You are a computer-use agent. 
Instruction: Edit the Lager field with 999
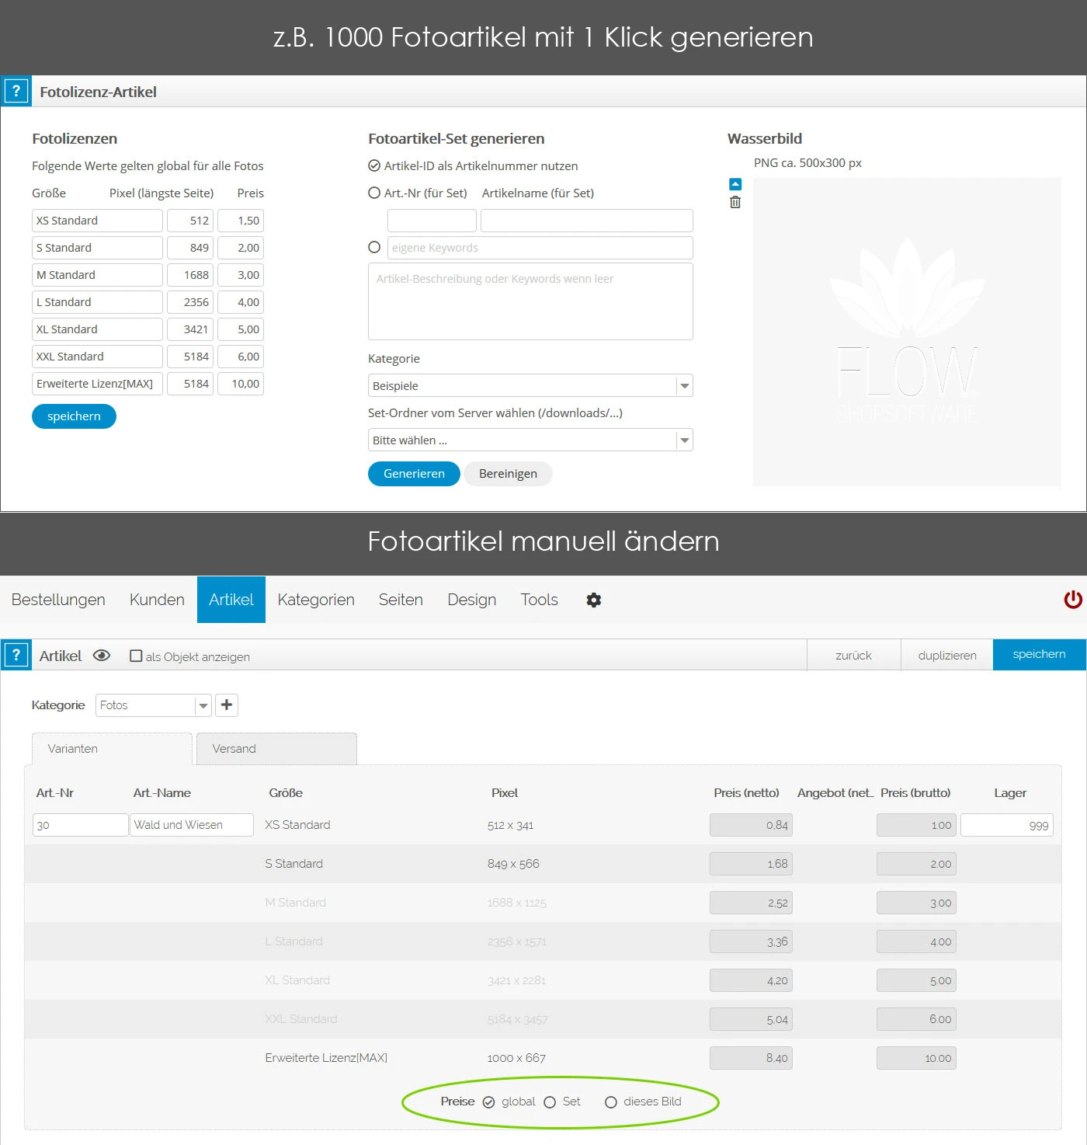coord(1007,825)
